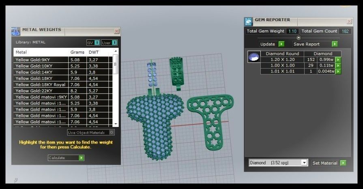
Task: Click the green arrow beside Calculate
Action: (x=81, y=158)
